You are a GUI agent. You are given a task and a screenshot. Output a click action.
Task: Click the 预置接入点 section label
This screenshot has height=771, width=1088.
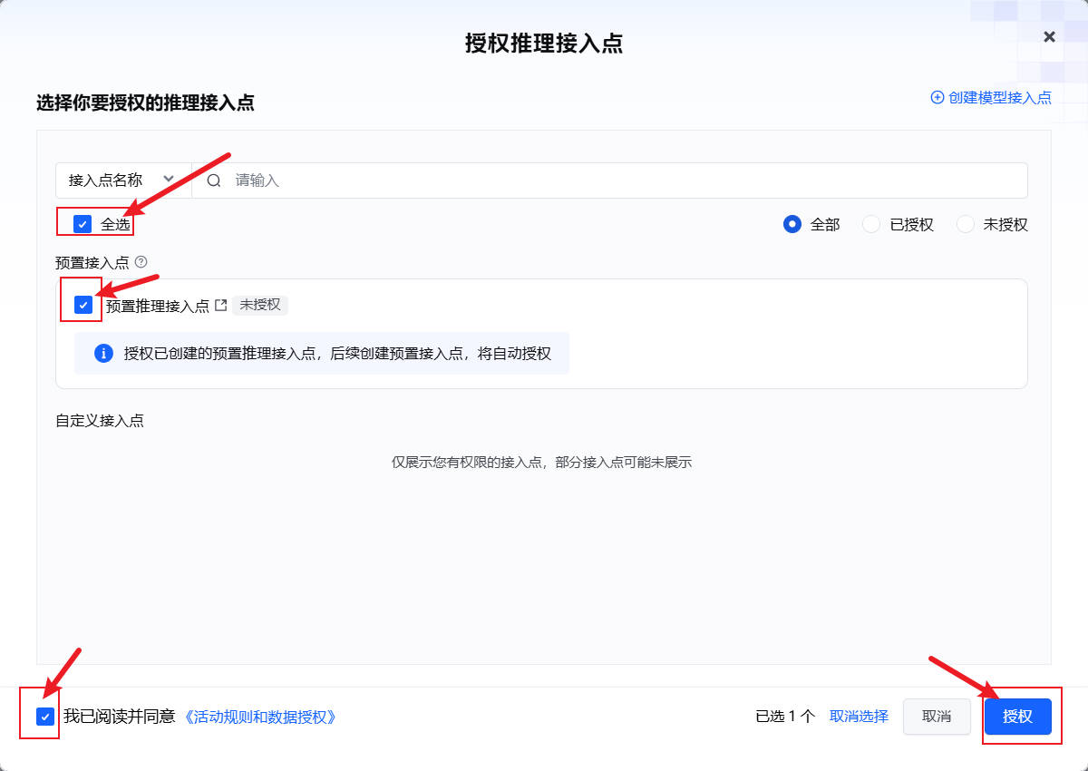[x=92, y=262]
